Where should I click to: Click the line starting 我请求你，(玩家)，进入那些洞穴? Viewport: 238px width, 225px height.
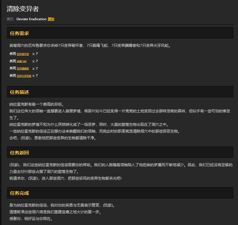65,178
